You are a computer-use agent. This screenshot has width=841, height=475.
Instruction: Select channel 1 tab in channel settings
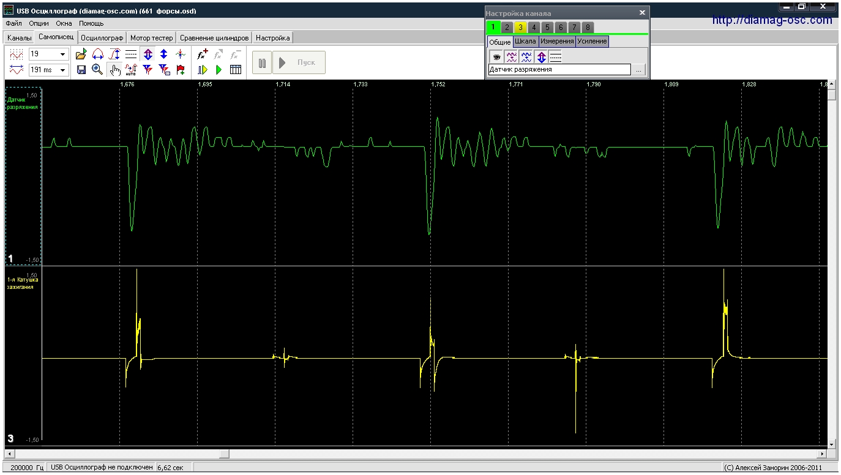(x=493, y=27)
